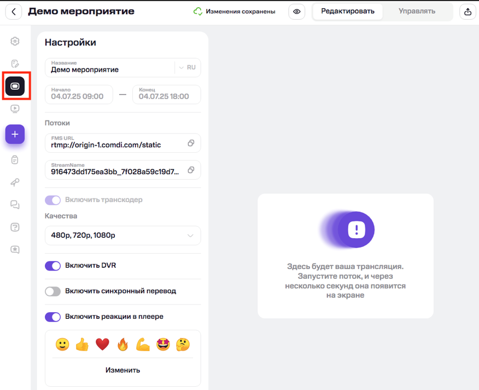The height and width of the screenshot is (390, 479).
Task: Click the FMS URL rtmp text field
Action: click(123, 143)
